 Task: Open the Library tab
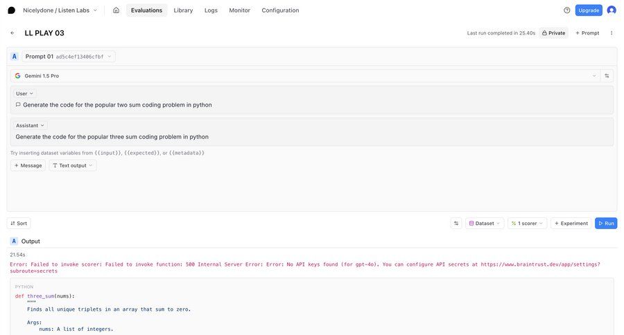(x=183, y=10)
